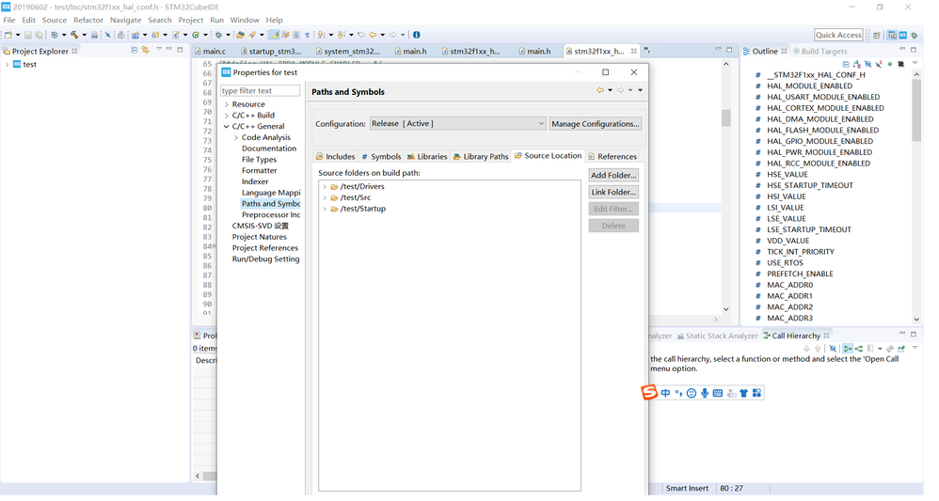Click Call Hierarchy history list icon

click(870, 349)
